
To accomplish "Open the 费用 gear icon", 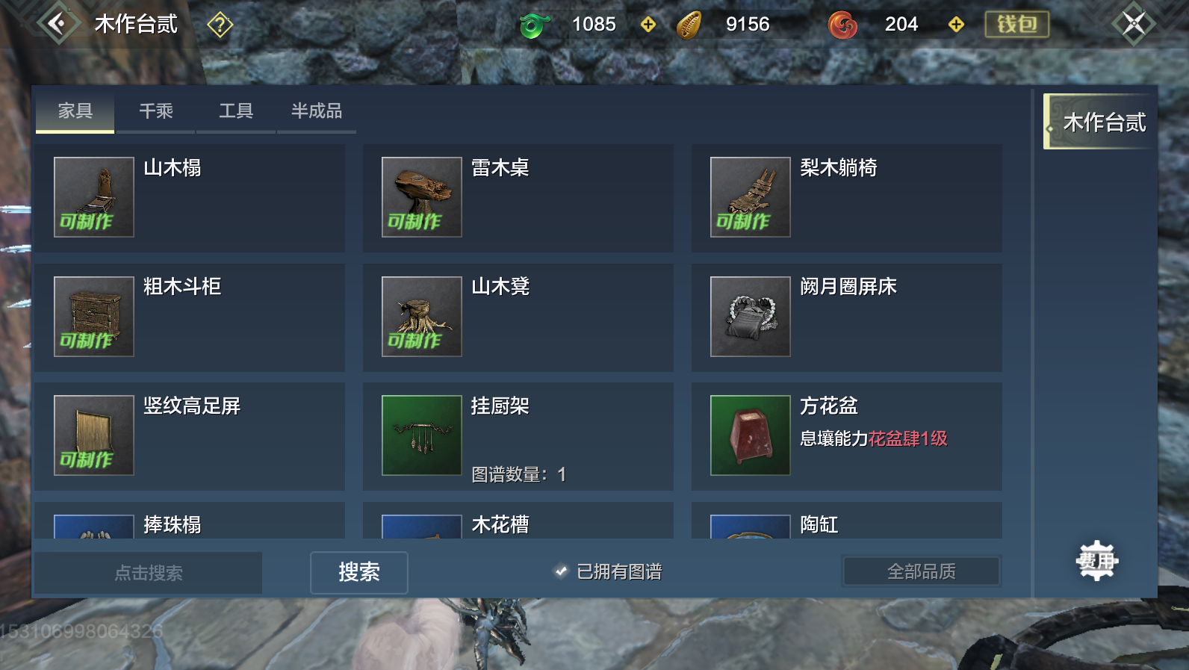I will [1096, 561].
